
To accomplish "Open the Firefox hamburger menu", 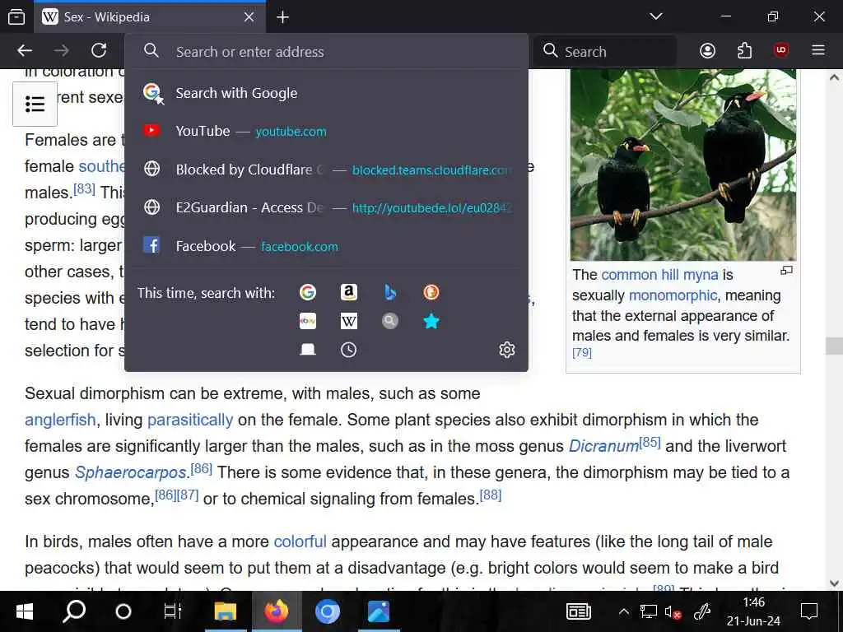I will point(818,50).
